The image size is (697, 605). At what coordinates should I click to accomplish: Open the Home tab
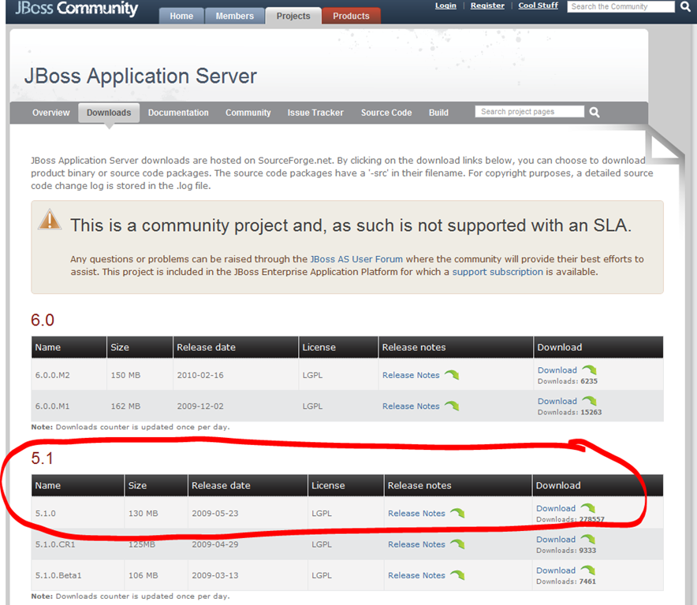181,16
